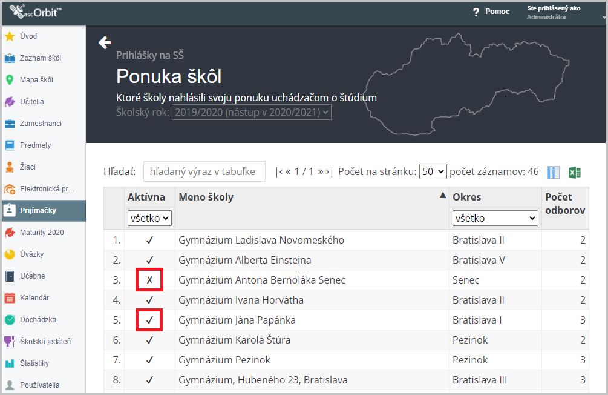Change Počet na stránku dropdown value
Screen dimensions: 608x395
(433, 171)
